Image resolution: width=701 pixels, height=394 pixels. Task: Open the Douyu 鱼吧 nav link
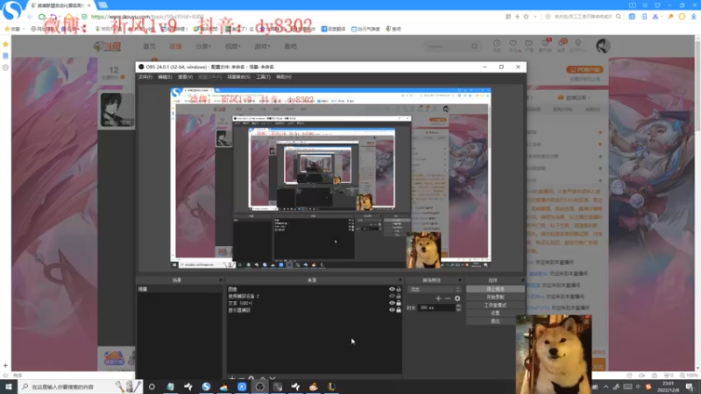(x=291, y=46)
